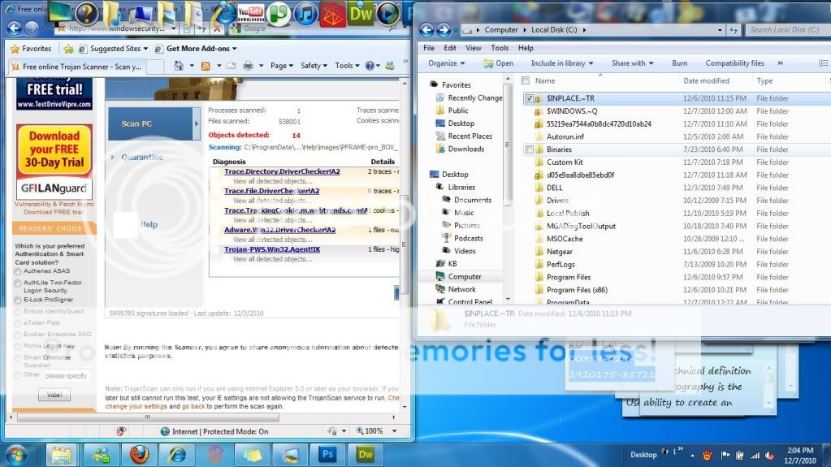Open Trojan-PWS.Win32.Agent!IK detection link

(272, 249)
